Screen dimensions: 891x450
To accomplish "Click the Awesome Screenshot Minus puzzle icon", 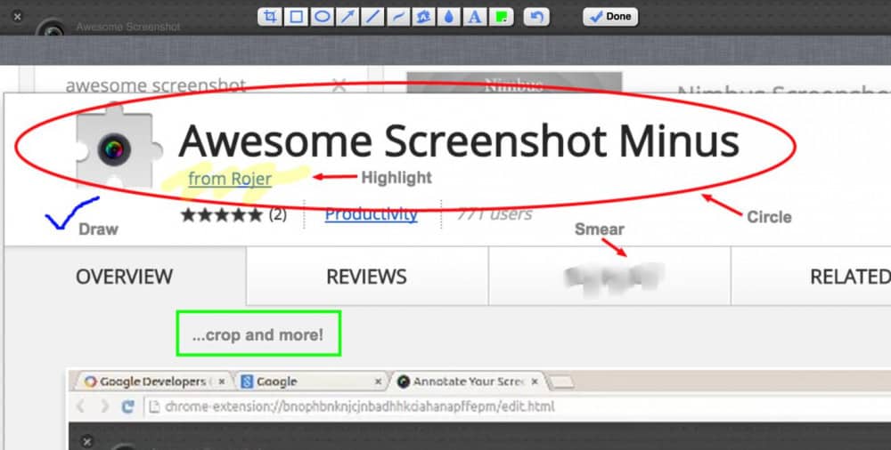I will 119,147.
